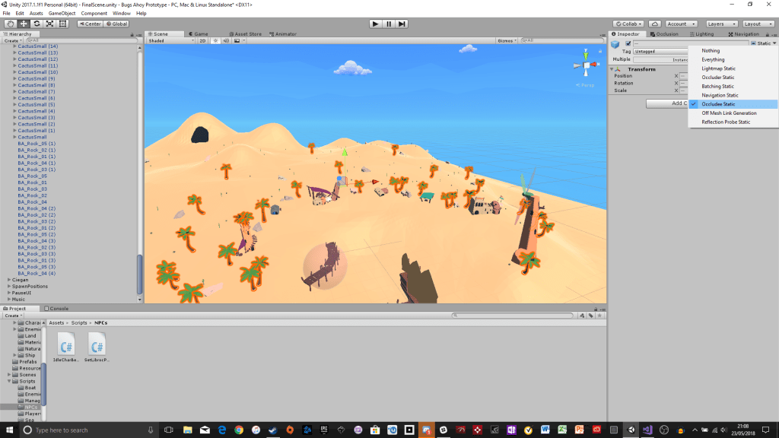Screen dimensions: 779x438
Task: Select the Rotate tool
Action: click(x=37, y=24)
